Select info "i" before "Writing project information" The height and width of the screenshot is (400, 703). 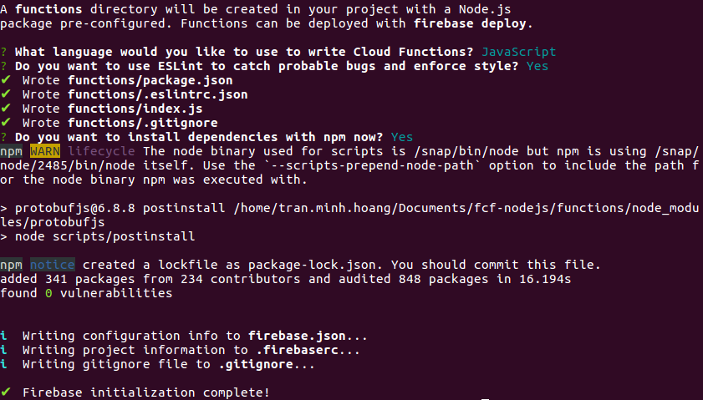click(x=4, y=350)
